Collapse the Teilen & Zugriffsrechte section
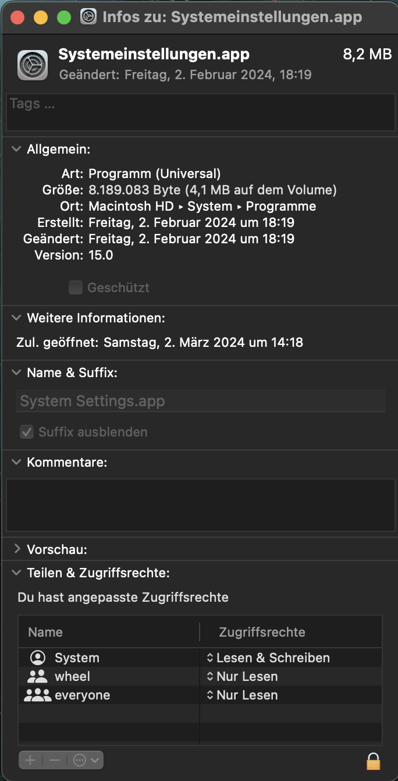 click(16, 573)
